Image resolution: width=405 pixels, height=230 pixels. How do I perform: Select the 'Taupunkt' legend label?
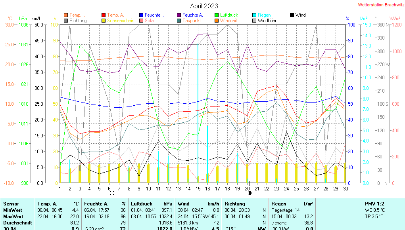point(192,21)
